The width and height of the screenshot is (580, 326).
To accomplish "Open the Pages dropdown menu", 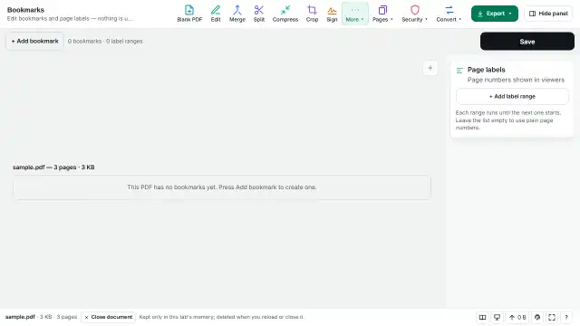I will [382, 14].
